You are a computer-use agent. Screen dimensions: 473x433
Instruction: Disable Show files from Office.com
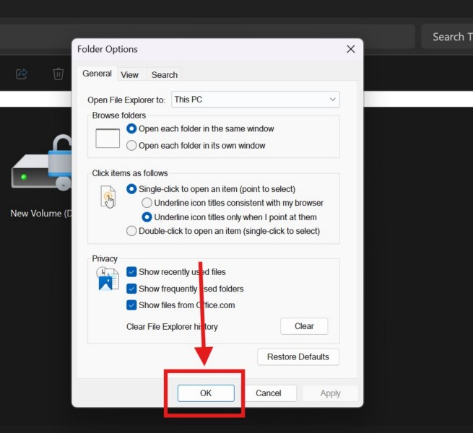(131, 305)
